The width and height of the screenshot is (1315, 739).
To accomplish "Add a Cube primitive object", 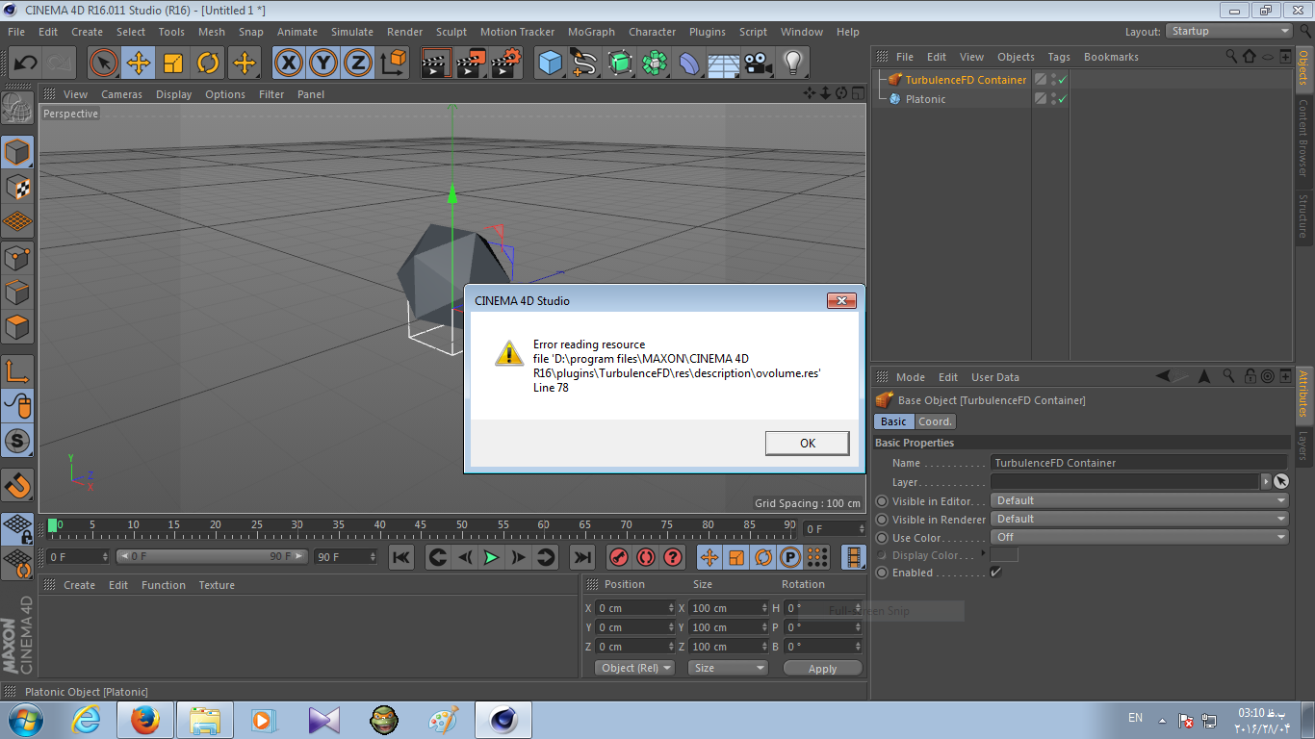I will click(550, 64).
